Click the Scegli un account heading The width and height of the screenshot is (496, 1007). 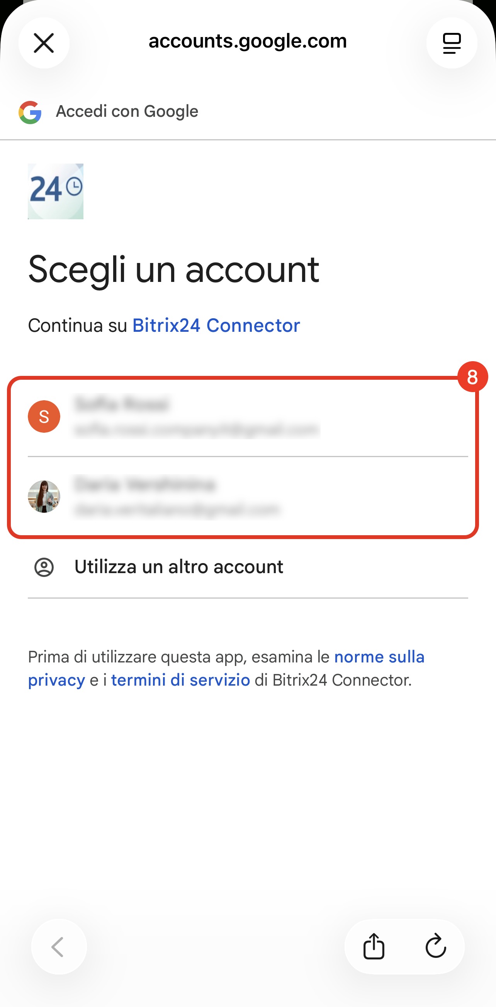(174, 269)
